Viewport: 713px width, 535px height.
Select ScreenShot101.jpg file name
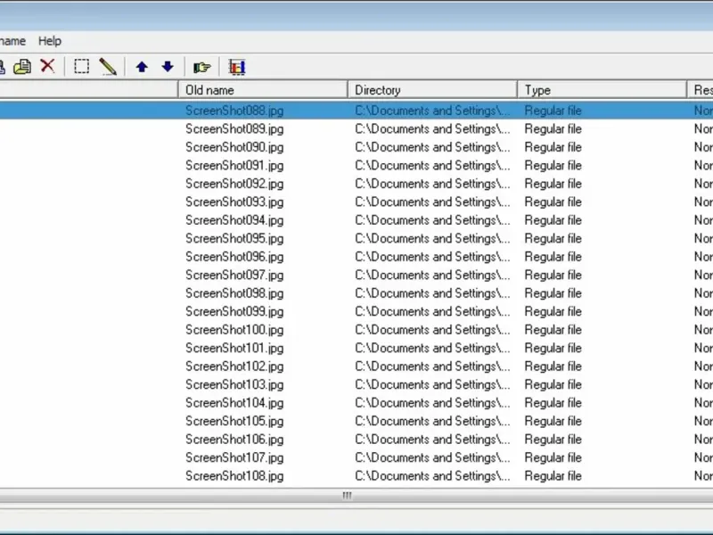234,348
